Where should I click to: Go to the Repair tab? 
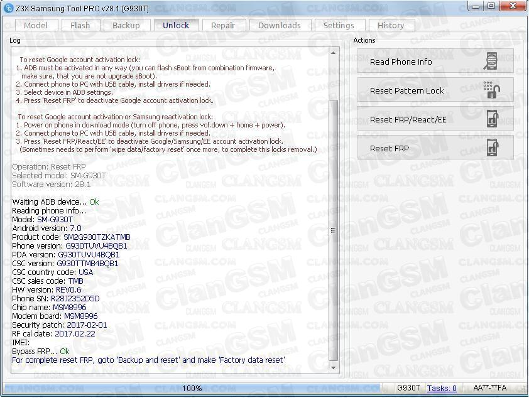pos(223,25)
